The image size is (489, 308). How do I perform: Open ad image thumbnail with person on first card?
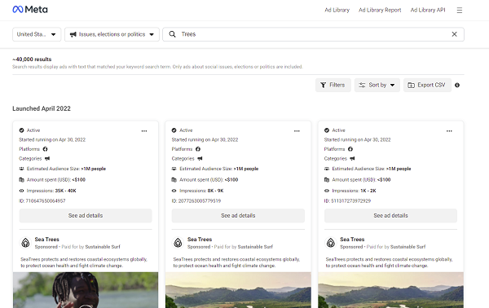tap(86, 290)
